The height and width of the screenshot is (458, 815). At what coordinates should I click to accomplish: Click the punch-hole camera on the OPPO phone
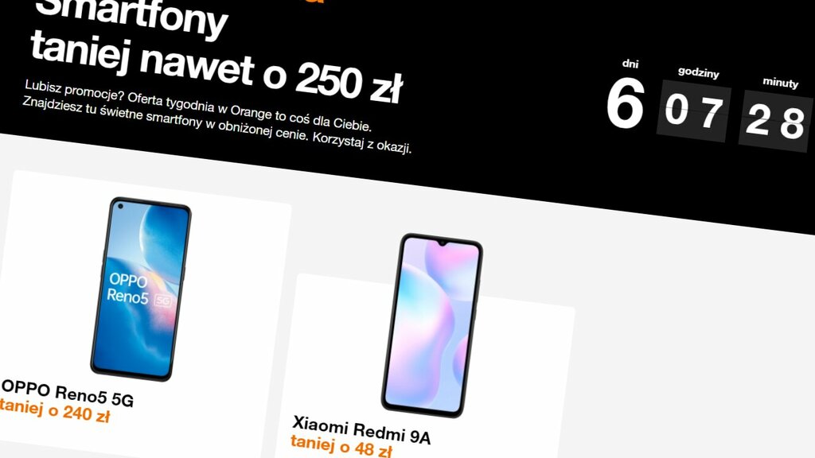tap(121, 206)
